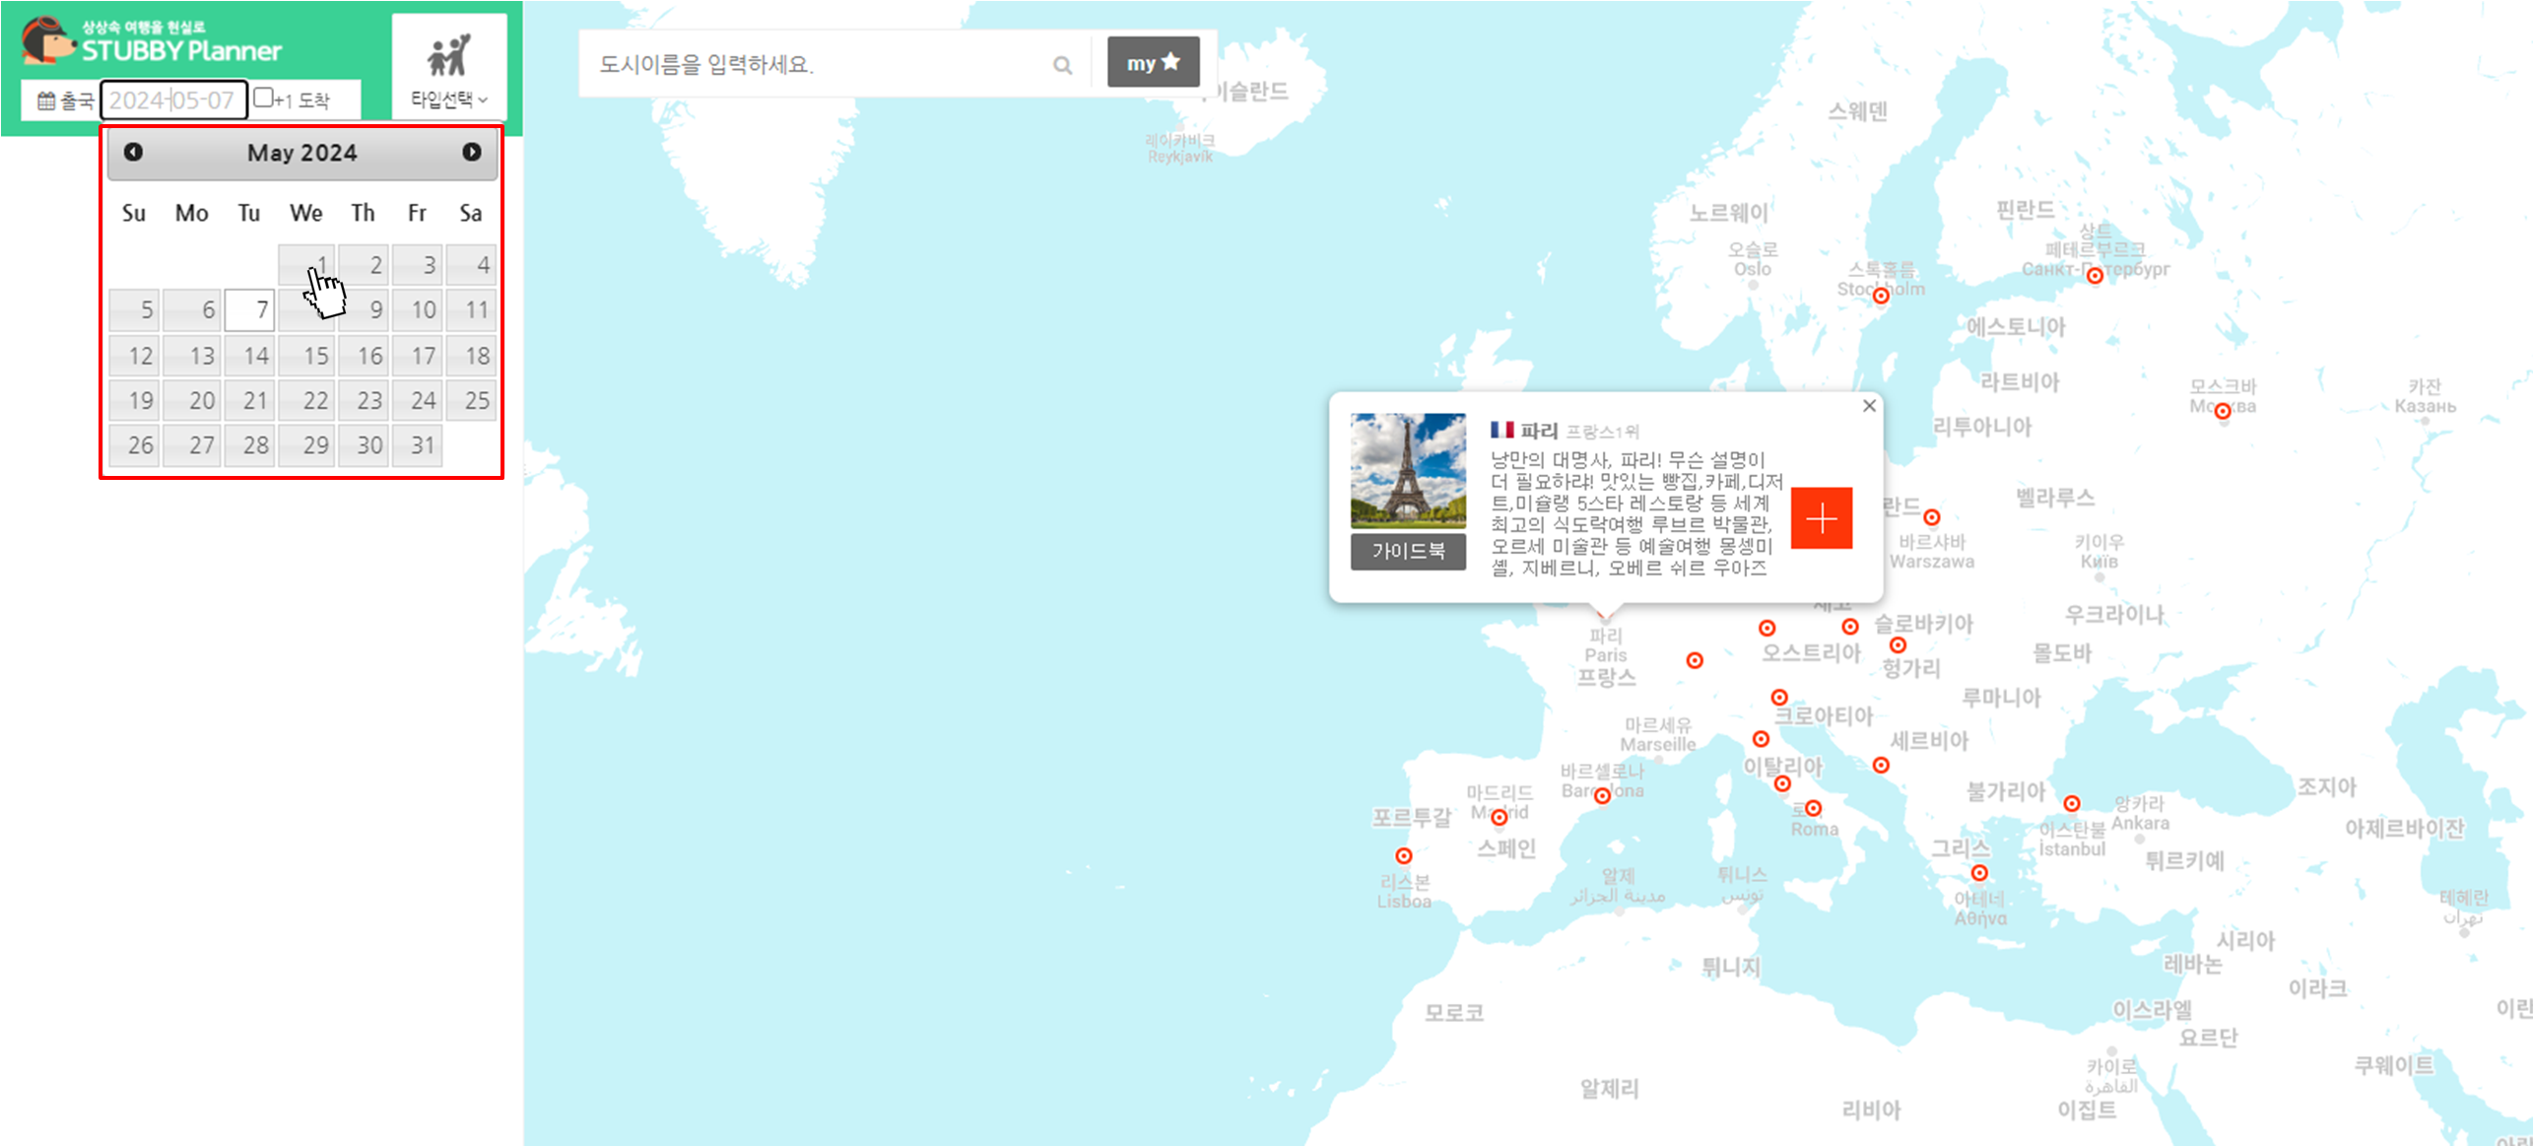Click the Athens map marker
This screenshot has height=1147, width=2534.
click(1979, 873)
